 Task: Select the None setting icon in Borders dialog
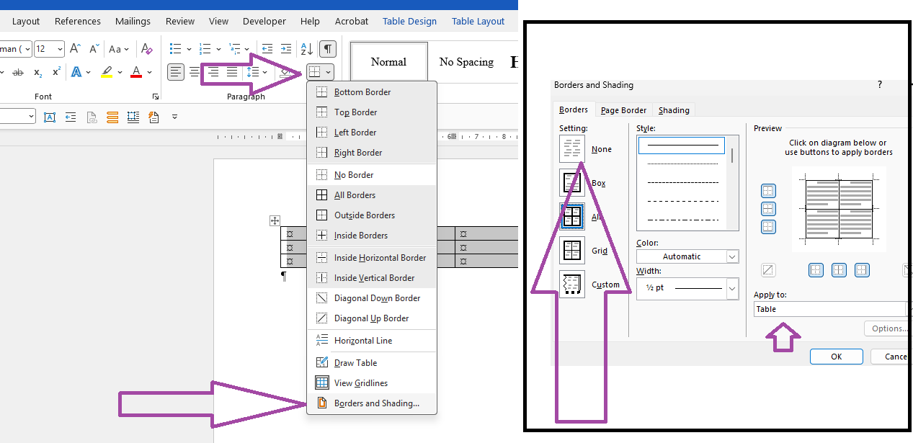pyautogui.click(x=572, y=149)
